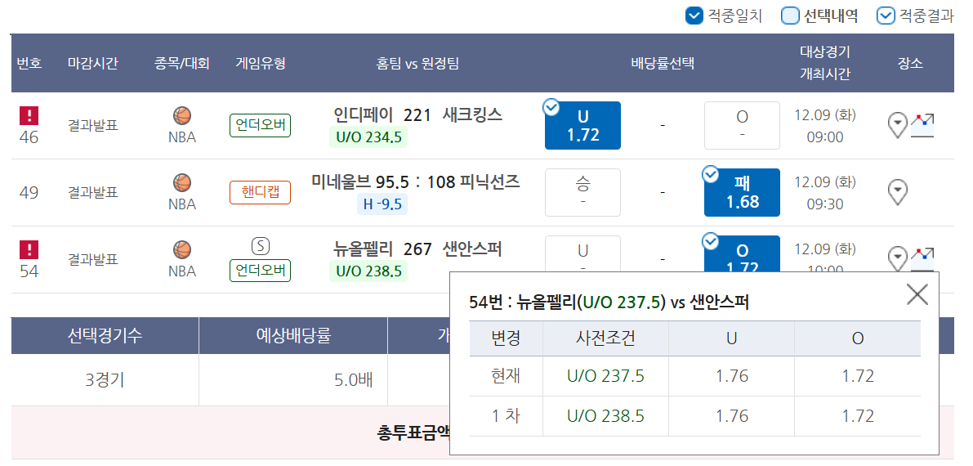Click the circled S icon for game 54
This screenshot has width=973, height=466.
click(x=261, y=246)
